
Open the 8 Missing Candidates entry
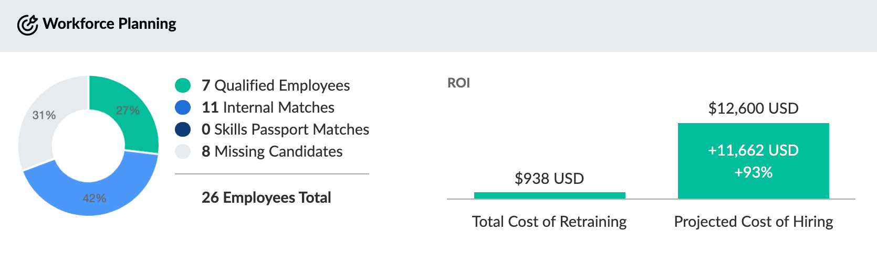272,151
